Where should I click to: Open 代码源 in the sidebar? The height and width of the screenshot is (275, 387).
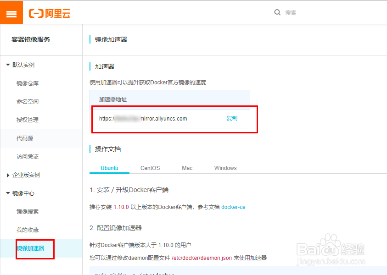[25, 138]
